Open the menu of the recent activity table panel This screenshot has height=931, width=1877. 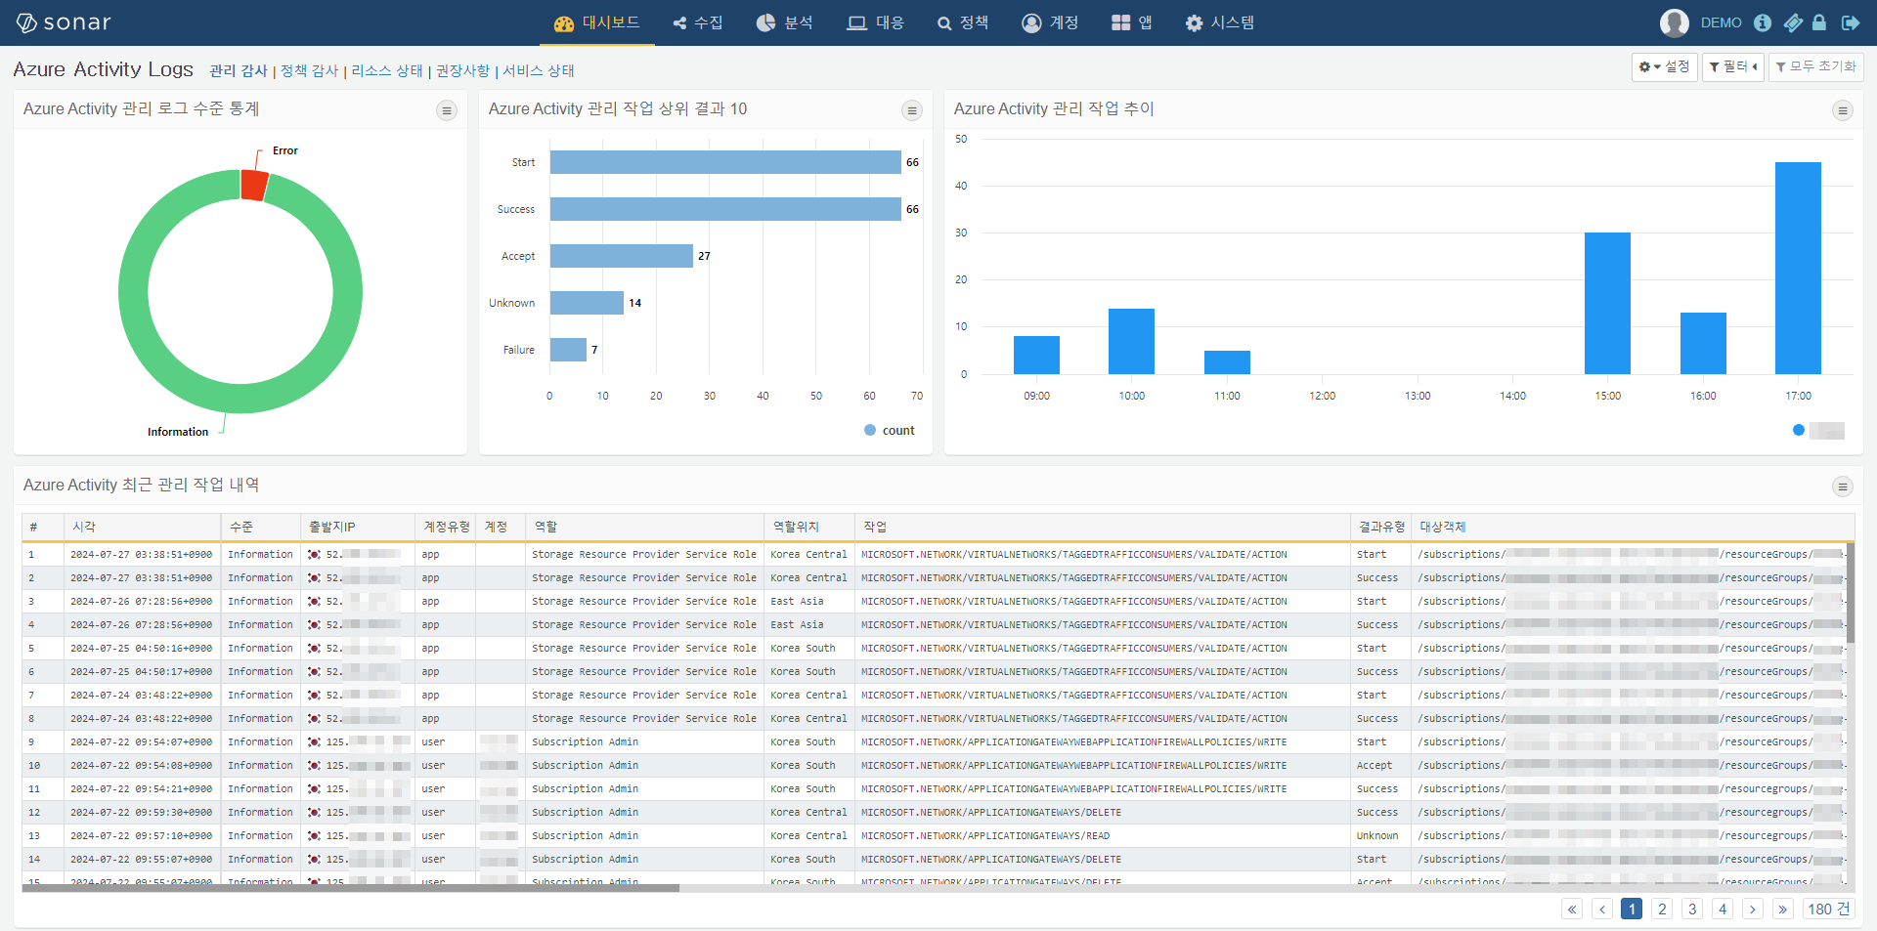[x=1843, y=487]
